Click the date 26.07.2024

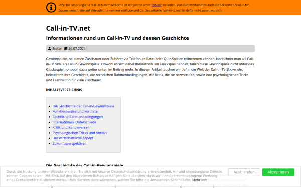[77, 48]
